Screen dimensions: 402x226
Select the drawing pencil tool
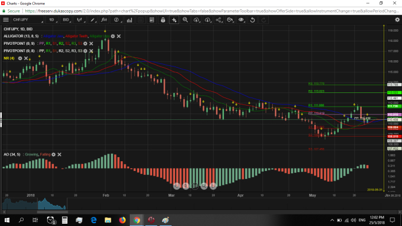click(92, 20)
